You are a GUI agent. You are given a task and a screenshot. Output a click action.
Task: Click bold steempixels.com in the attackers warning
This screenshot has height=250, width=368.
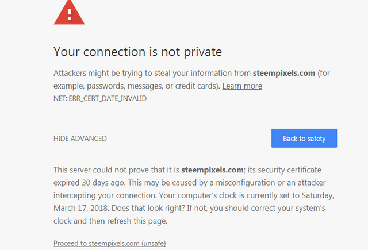283,73
